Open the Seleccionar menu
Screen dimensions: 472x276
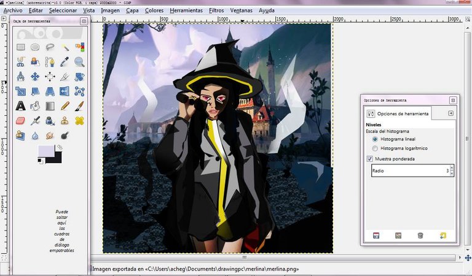[63, 10]
